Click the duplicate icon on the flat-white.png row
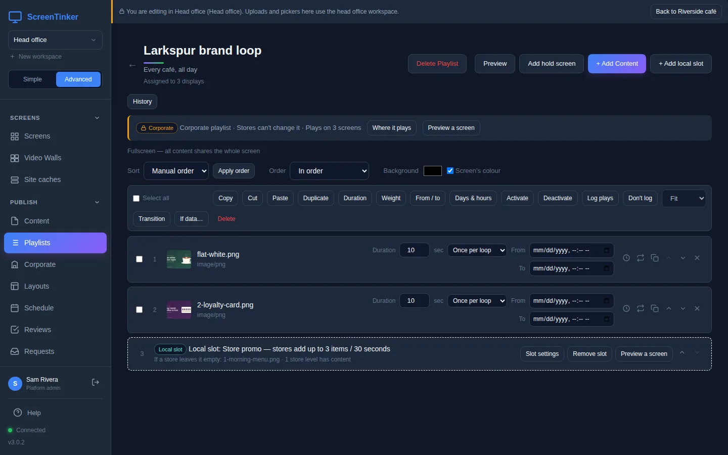 (655, 258)
